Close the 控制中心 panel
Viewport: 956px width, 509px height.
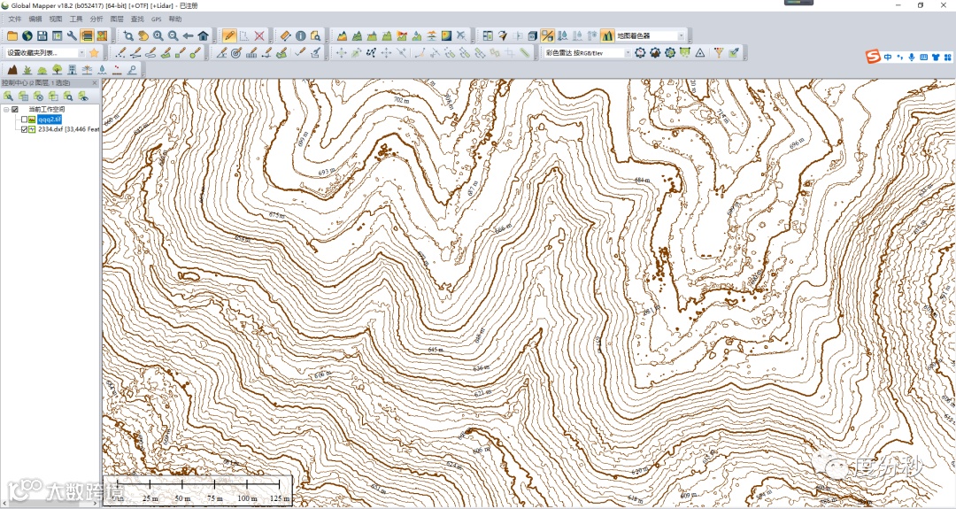click(x=95, y=83)
